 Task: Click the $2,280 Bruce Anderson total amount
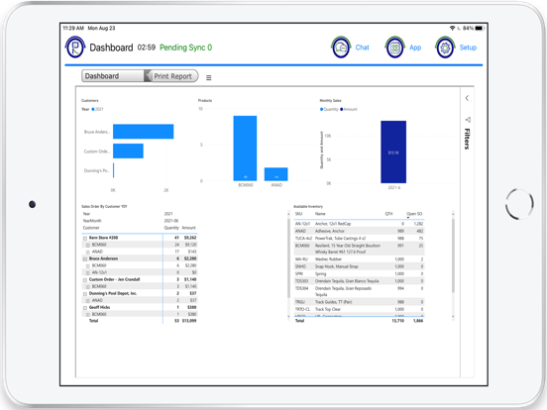[x=190, y=258]
